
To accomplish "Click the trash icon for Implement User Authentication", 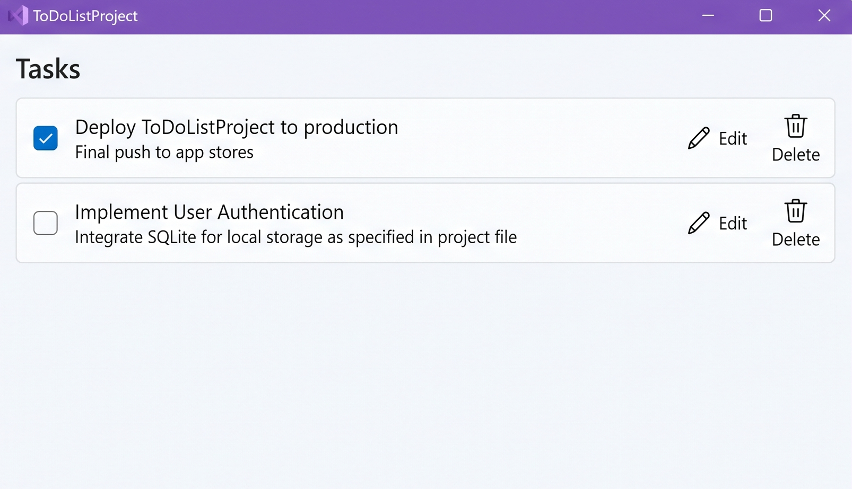I will 796,211.
